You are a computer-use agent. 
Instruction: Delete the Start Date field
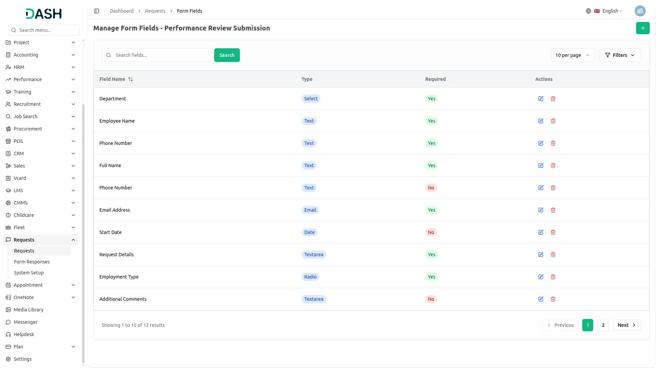[x=553, y=232]
